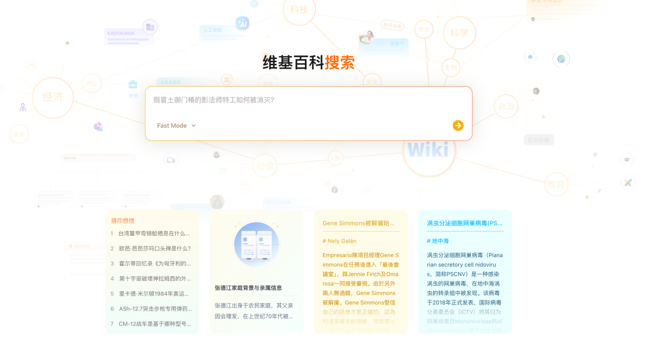Open Empresario隊項目經理Gene Simmons card text
This screenshot has height=357, width=652.
(360, 293)
